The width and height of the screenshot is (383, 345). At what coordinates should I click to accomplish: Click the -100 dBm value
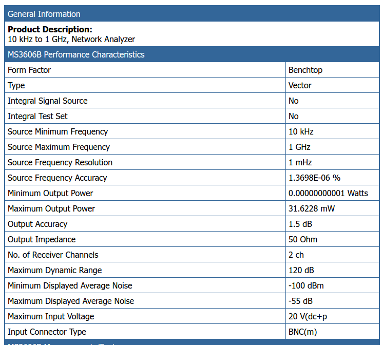click(306, 285)
